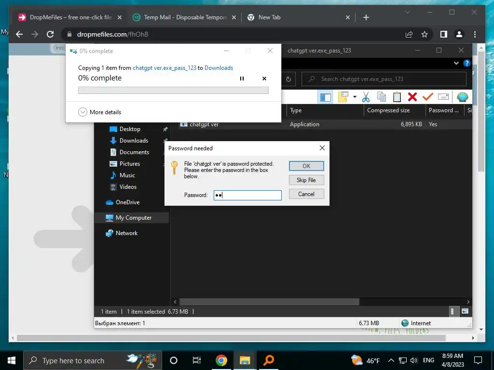
Task: Toggle the preview pane layout icon
Action: (326, 97)
